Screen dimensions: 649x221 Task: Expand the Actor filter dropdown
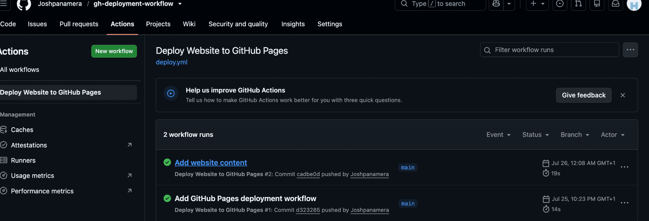point(612,134)
